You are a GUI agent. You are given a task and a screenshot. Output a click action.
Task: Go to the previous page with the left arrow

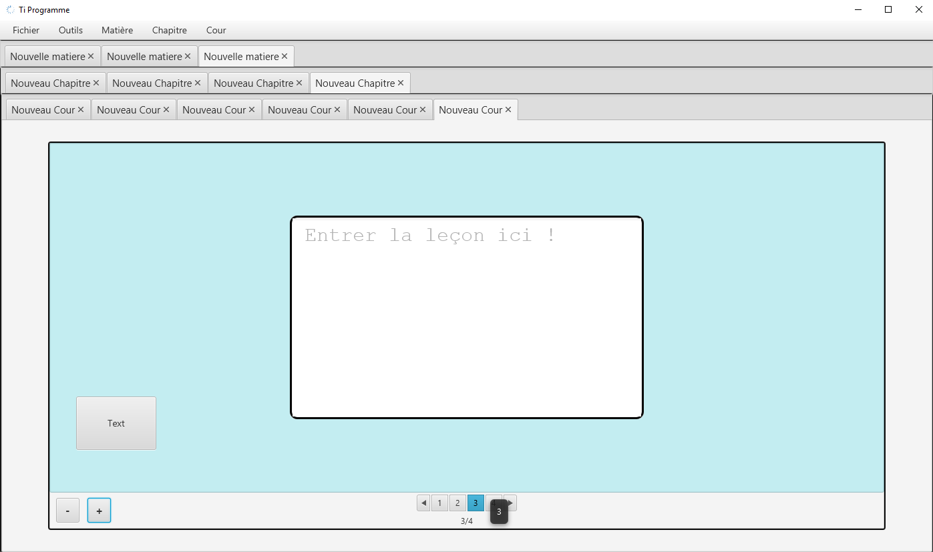pos(423,503)
